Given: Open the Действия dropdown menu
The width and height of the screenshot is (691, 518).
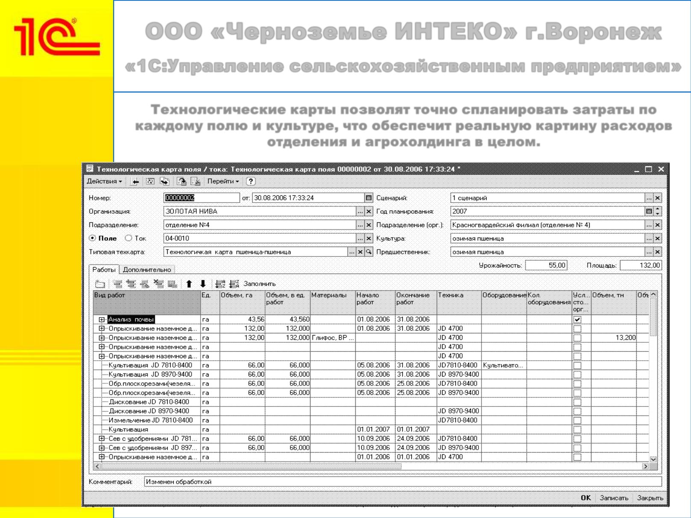Looking at the screenshot, I should pos(104,181).
